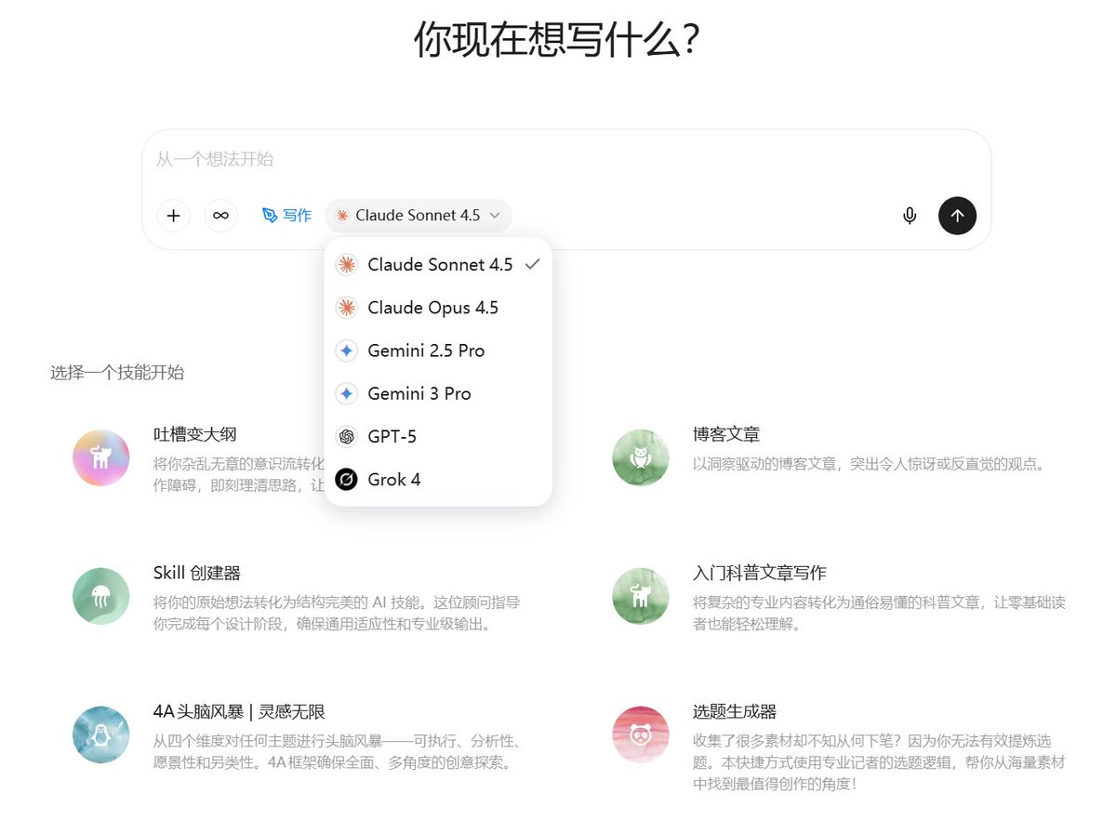Click the 写作 writing mode button
The height and width of the screenshot is (820, 1116).
(286, 216)
